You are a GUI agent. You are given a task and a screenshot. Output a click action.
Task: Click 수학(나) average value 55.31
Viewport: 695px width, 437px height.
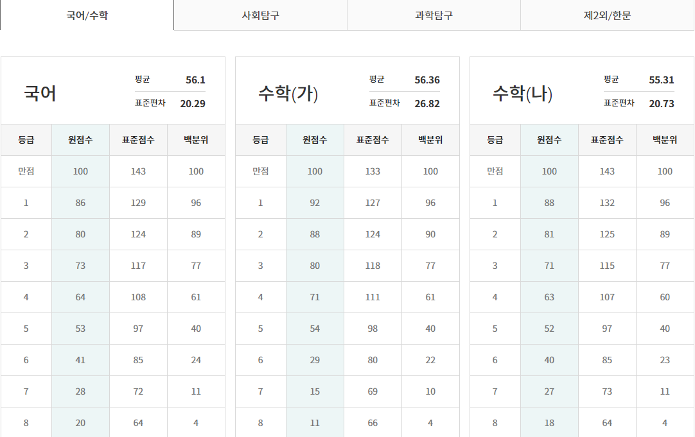pyautogui.click(x=662, y=80)
